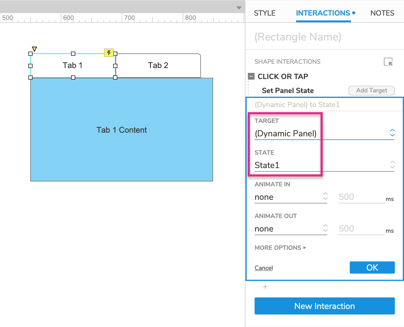Expand More Options section

coord(280,248)
